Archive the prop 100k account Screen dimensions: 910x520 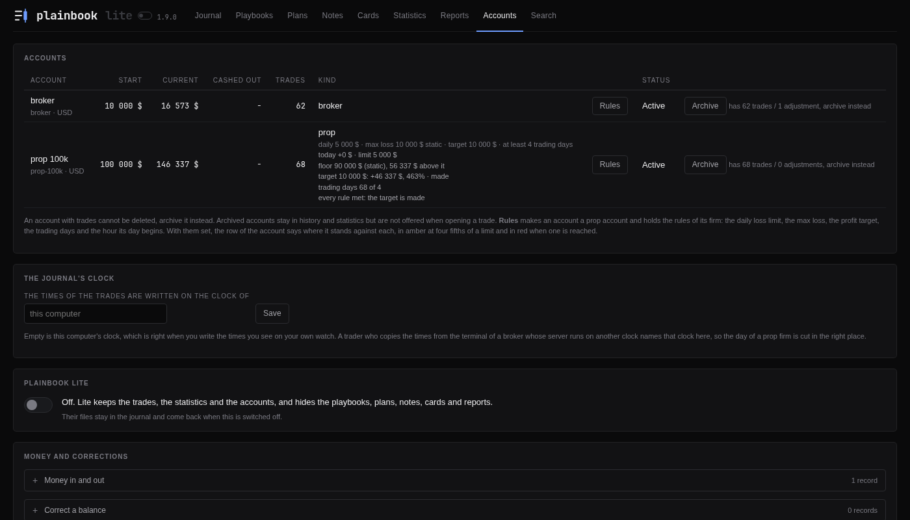(x=705, y=164)
